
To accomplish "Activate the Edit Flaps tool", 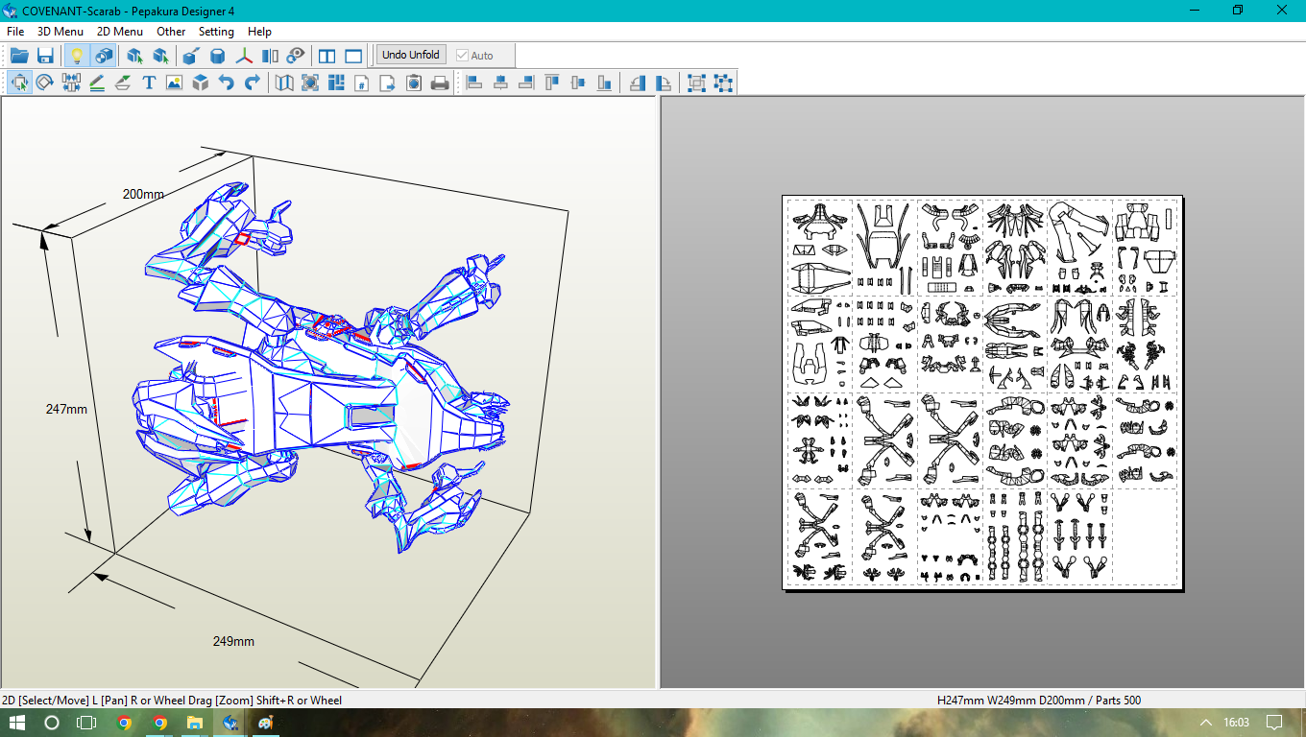I will point(123,83).
